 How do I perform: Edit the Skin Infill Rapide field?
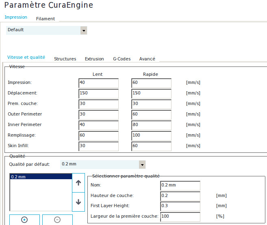click(x=151, y=146)
